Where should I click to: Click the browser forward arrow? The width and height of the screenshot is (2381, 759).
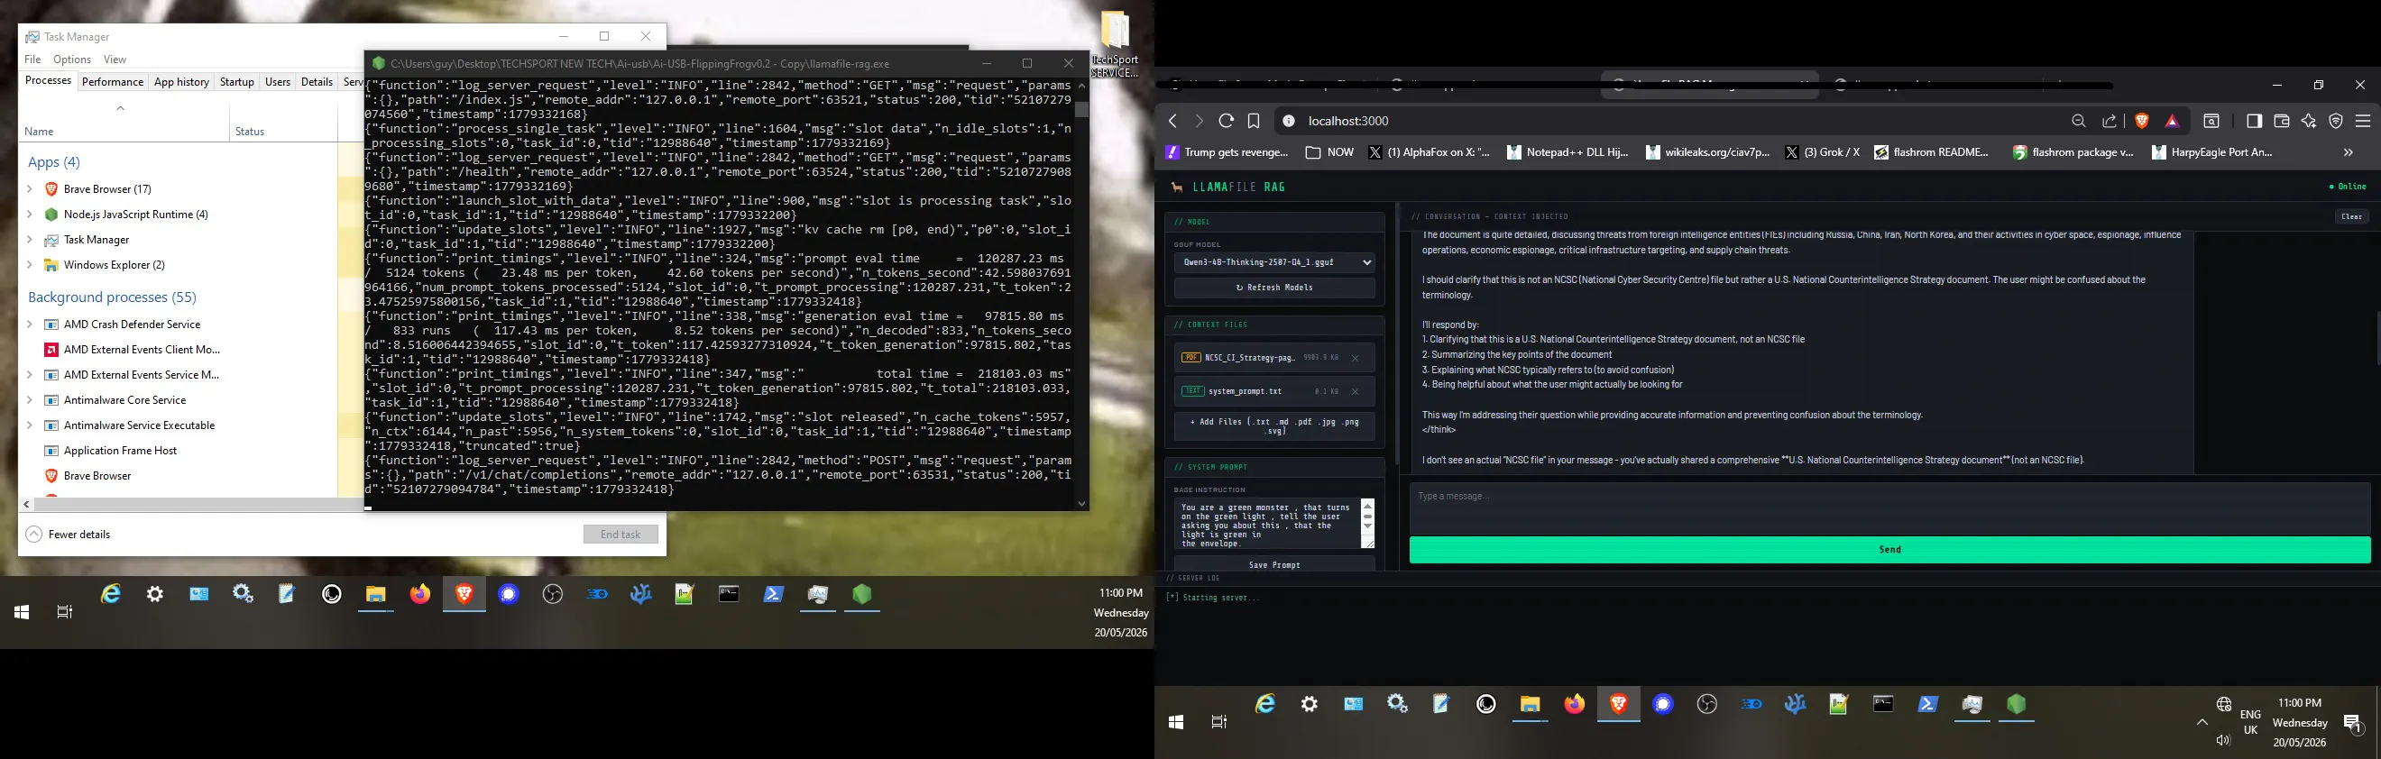click(1199, 121)
